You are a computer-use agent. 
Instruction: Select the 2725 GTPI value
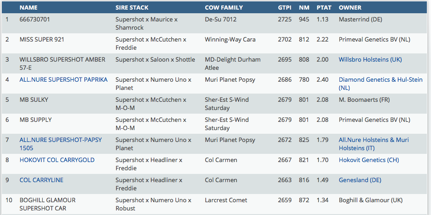(x=284, y=19)
